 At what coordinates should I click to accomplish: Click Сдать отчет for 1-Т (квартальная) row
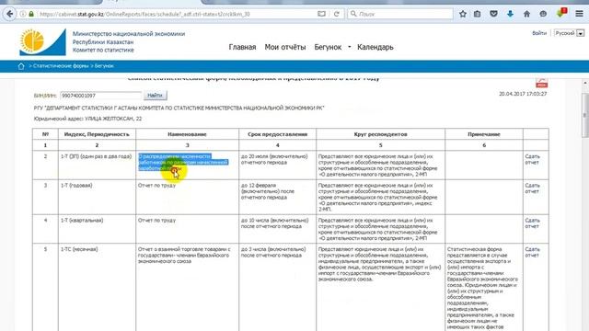(x=532, y=223)
